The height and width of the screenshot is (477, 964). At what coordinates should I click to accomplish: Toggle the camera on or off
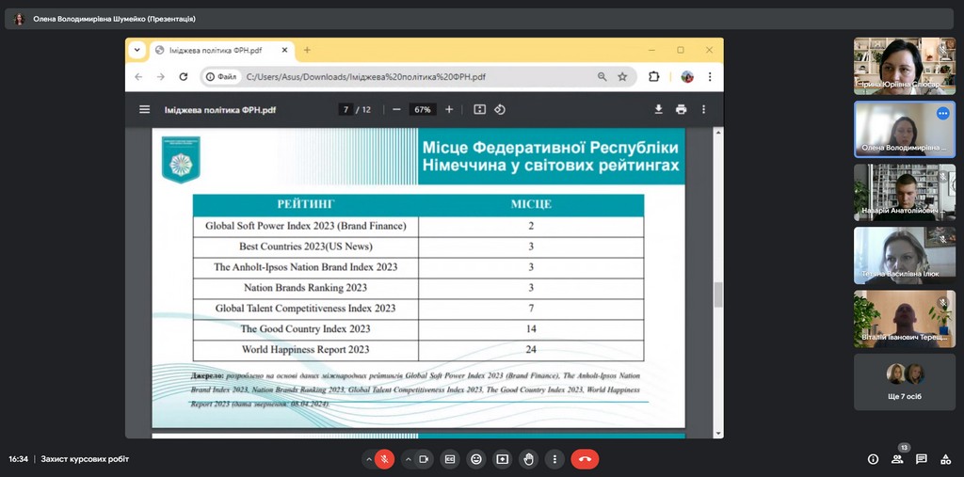coord(424,459)
